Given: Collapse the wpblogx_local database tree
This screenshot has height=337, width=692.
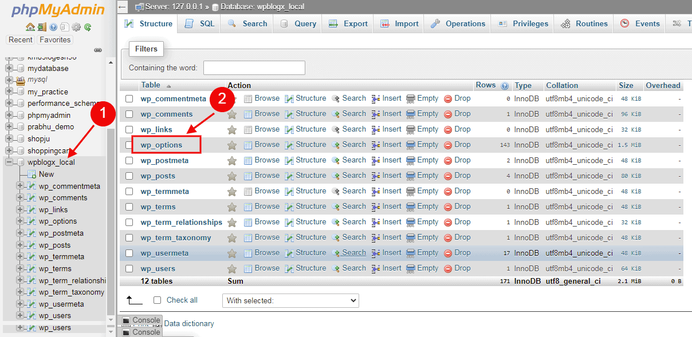Looking at the screenshot, I should (x=9, y=162).
